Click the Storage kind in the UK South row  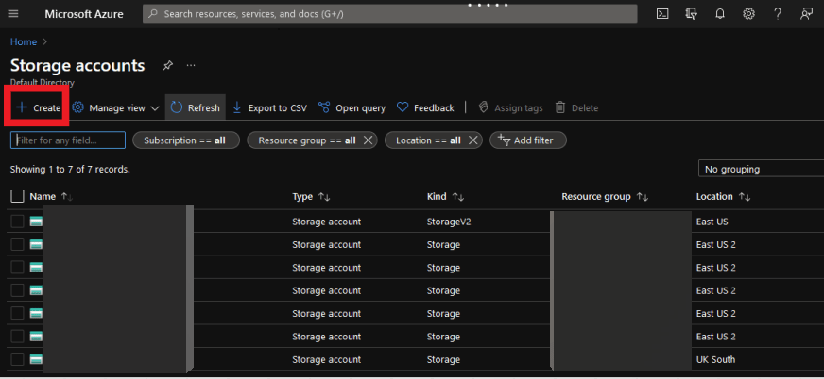[443, 359]
